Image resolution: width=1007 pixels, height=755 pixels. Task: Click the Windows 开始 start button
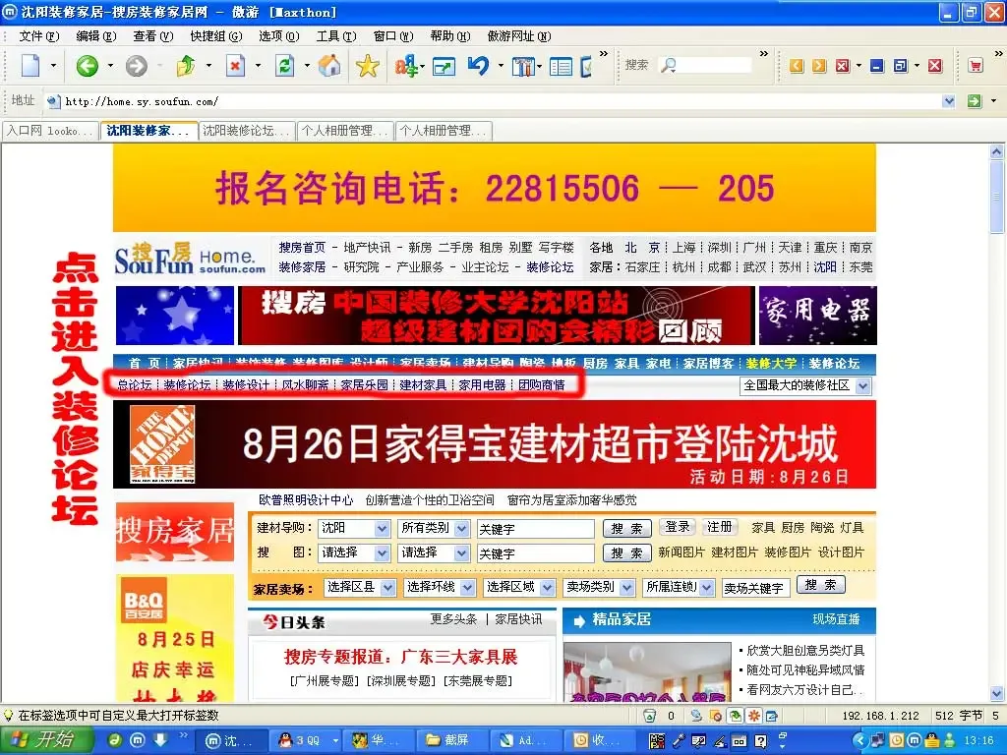[x=45, y=740]
